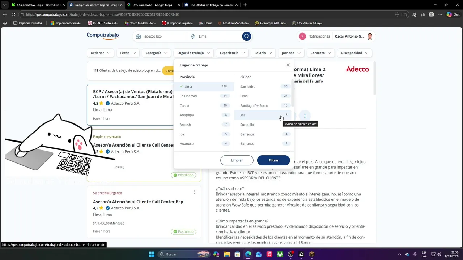Viewport: 463px width, 260px height.
Task: Open the browser settings ellipsis menu
Action: tap(440, 14)
